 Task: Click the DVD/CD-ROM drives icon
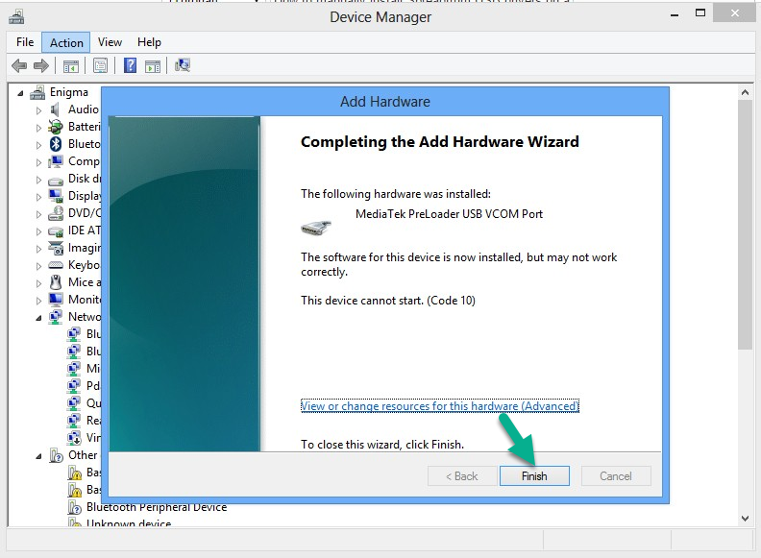56,213
